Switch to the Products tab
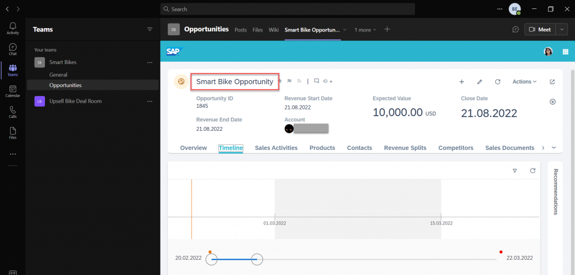 [322, 148]
